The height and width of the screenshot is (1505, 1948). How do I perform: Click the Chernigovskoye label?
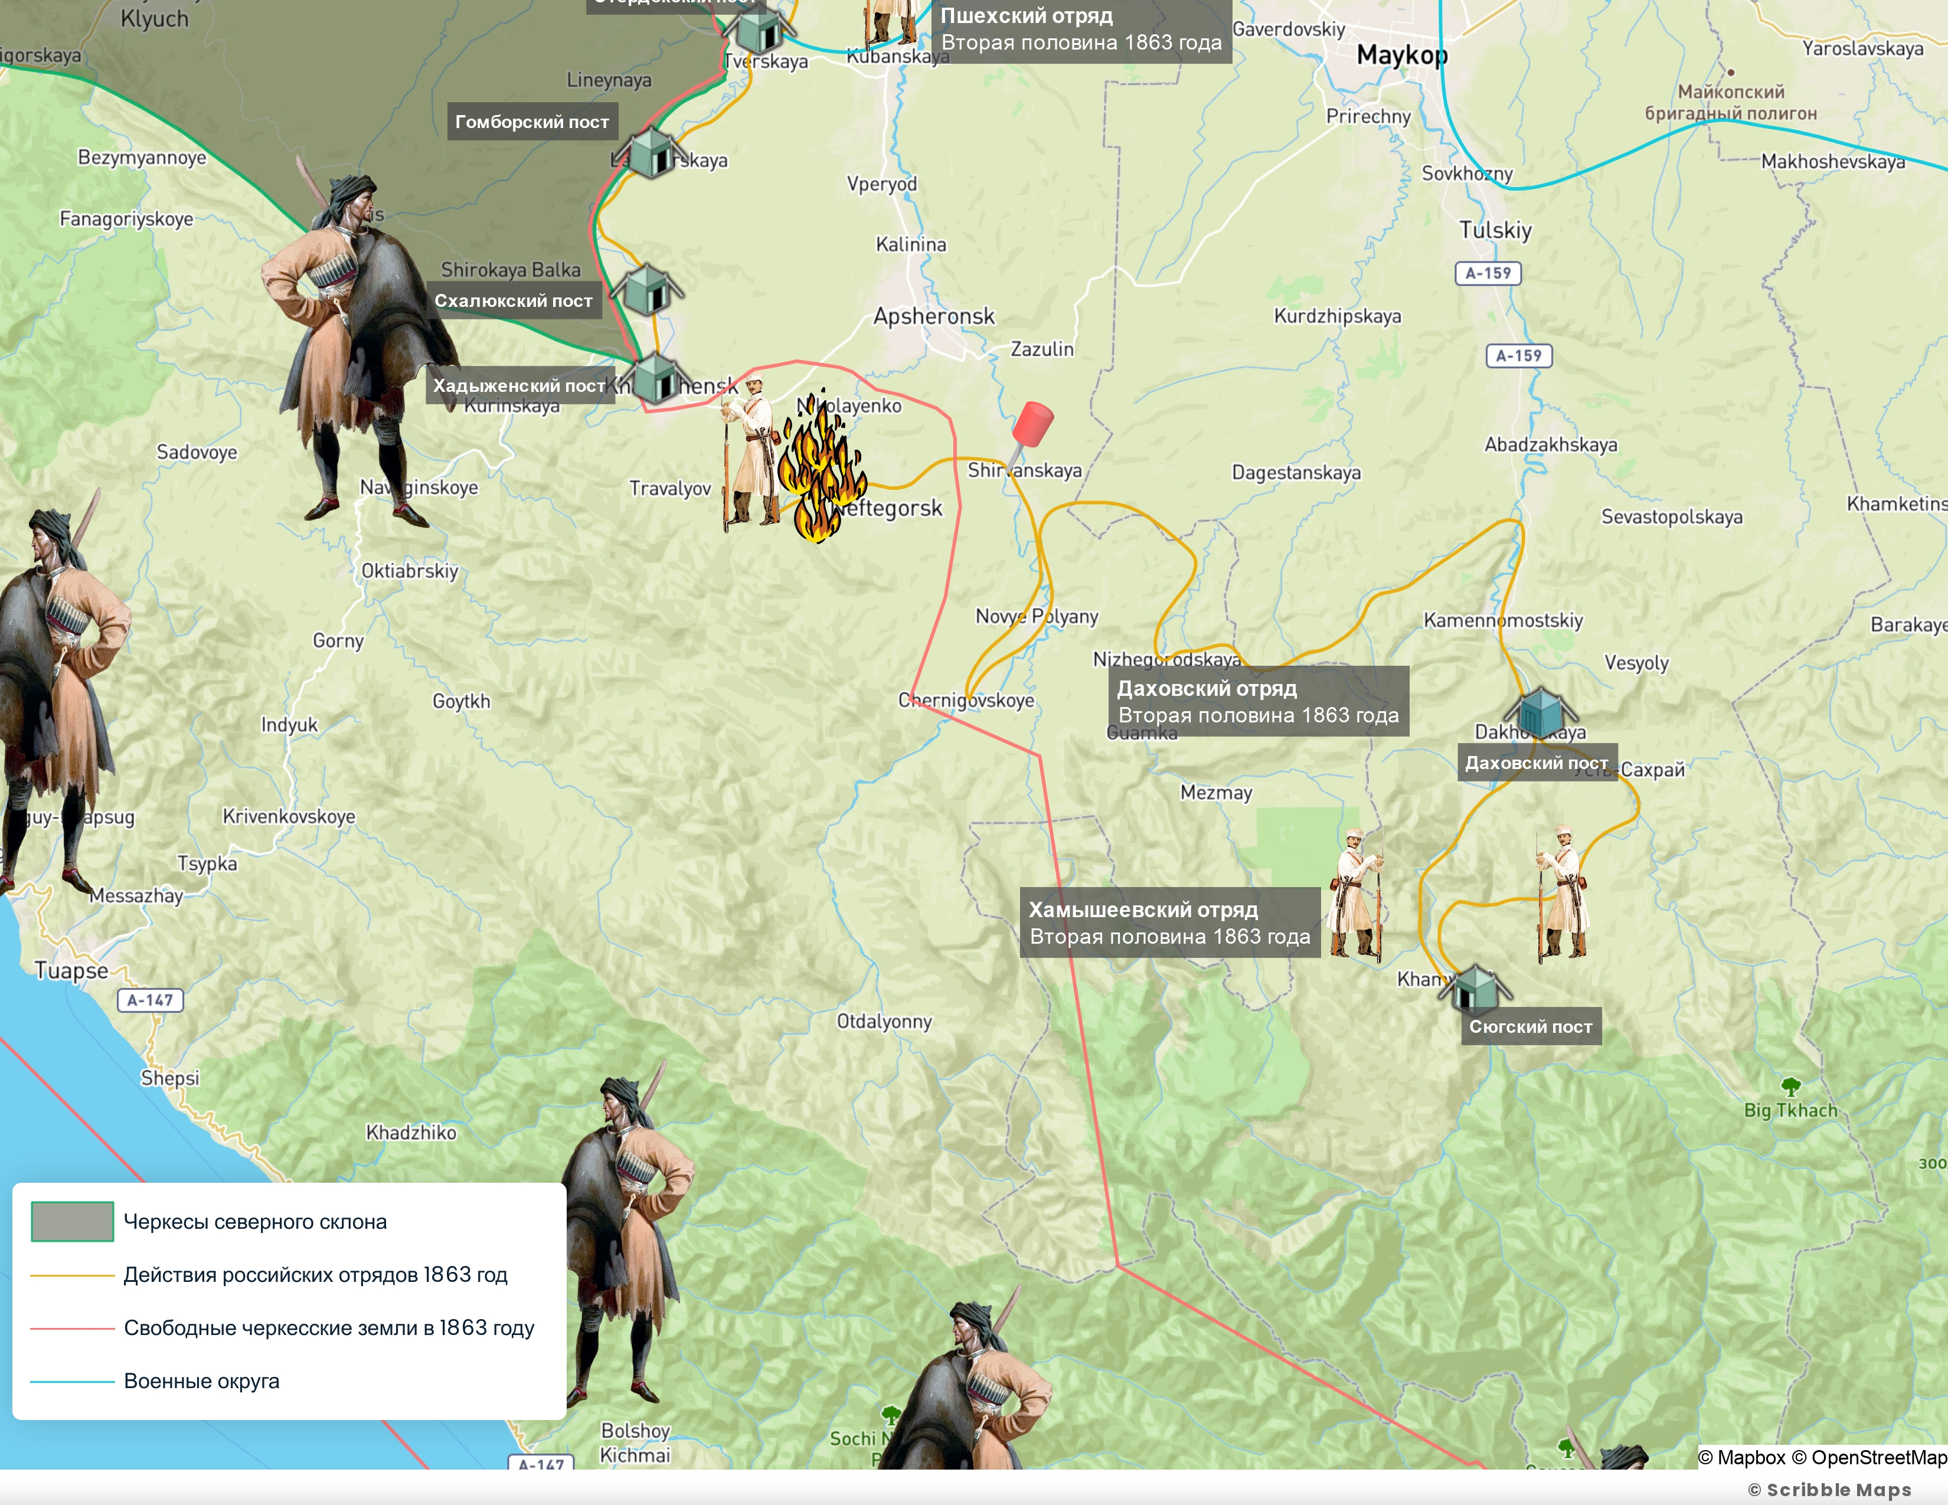(x=966, y=700)
